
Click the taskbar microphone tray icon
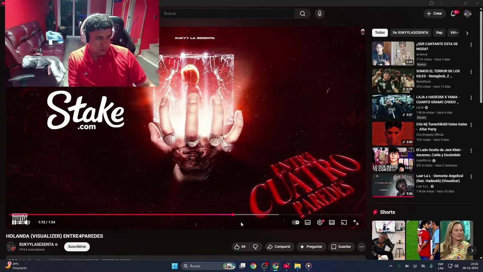tap(431, 266)
